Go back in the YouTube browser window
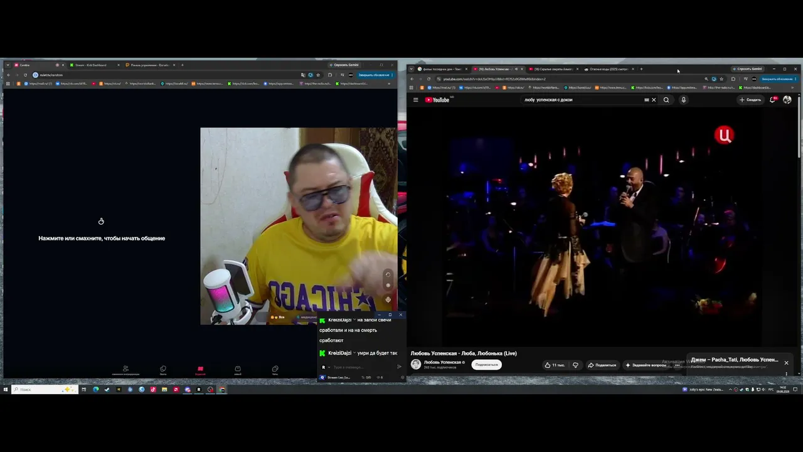803x452 pixels. pos(412,79)
